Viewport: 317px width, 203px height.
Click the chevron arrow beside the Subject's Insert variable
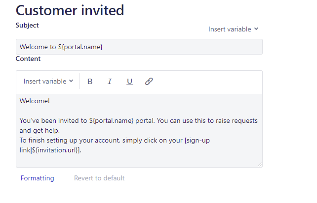[256, 29]
